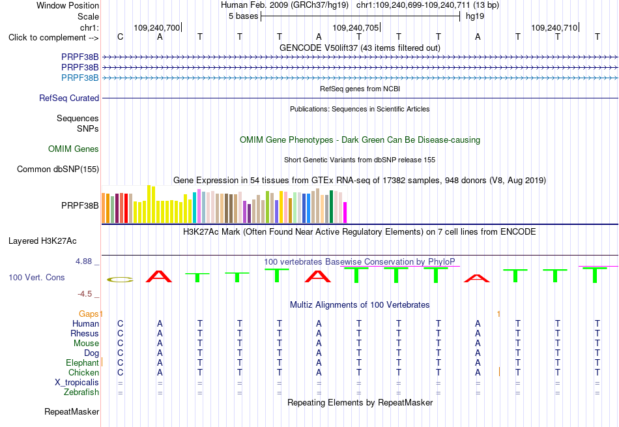Click Common dbSNP(155) track label
Screen dimensions: 619x427
click(x=57, y=169)
